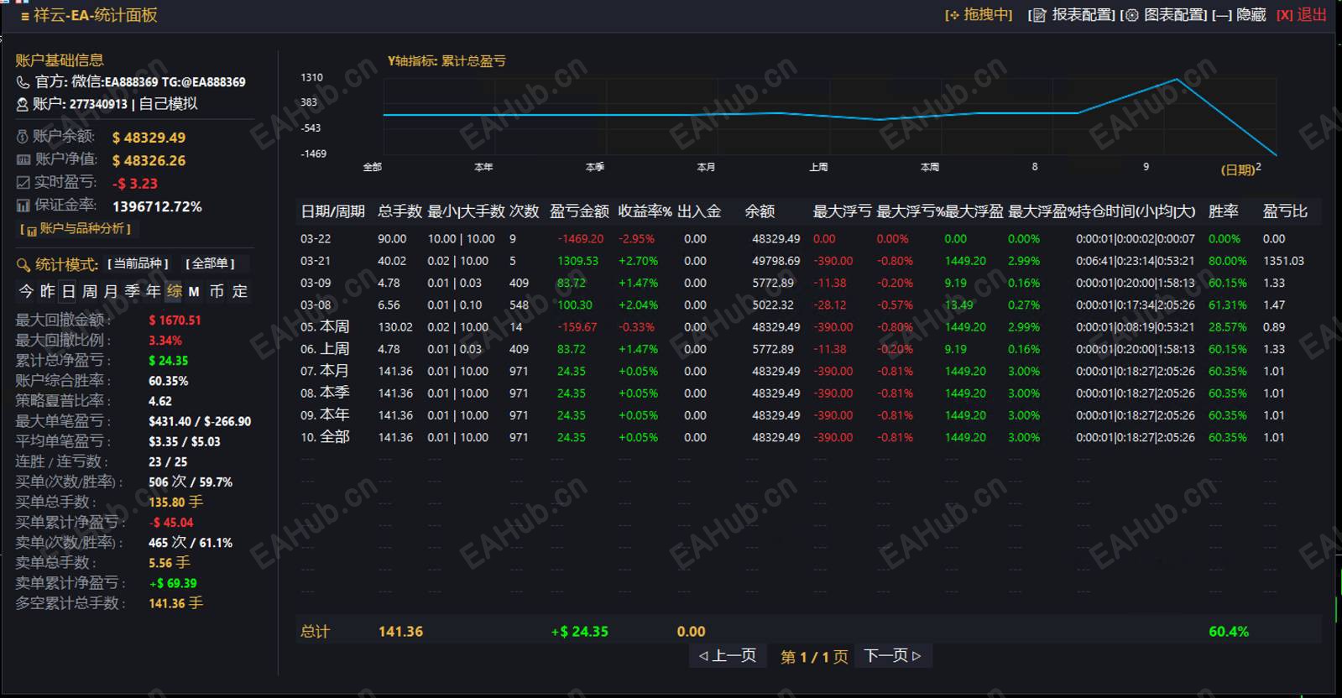Select the 09. 本年 table row

[x=810, y=415]
